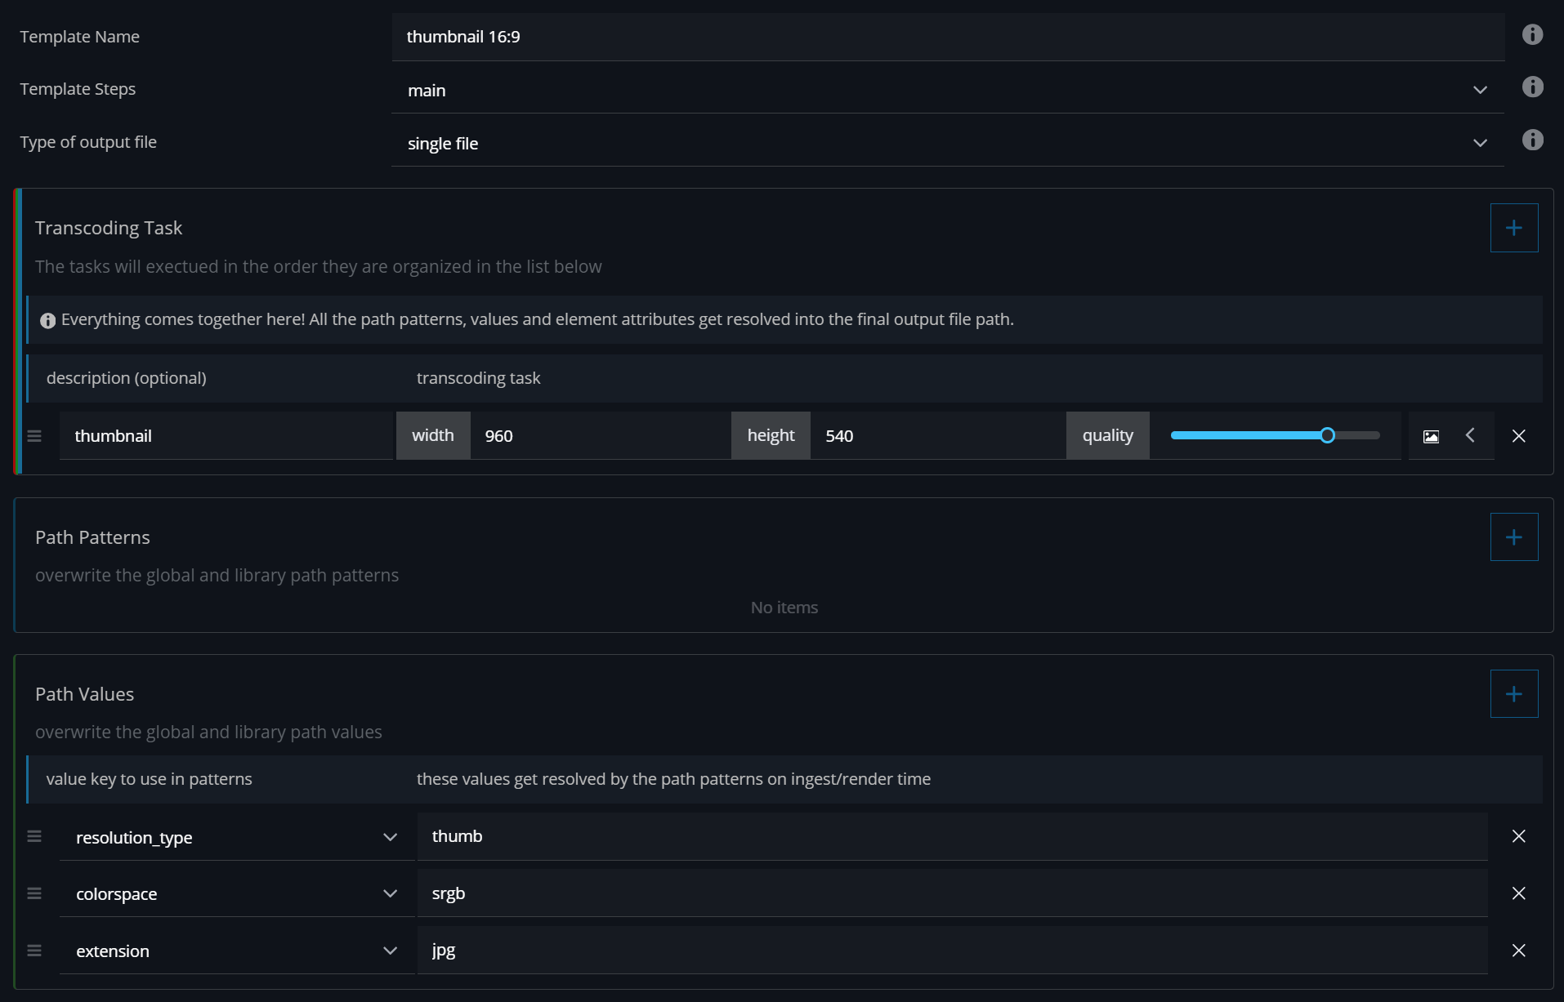The image size is (1564, 1002).
Task: Click the quality slider handle
Action: [x=1327, y=436]
